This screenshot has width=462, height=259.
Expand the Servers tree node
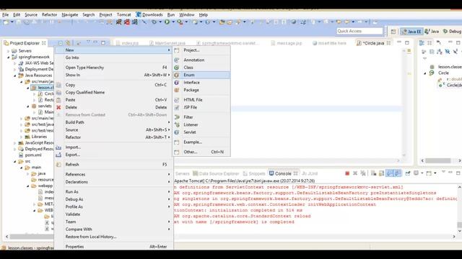(8, 51)
